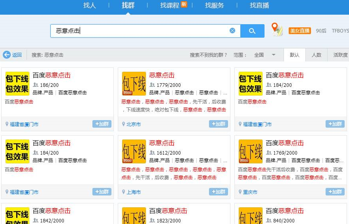Screen dimensions: 349x224
Task: Join the 上海市 group
Action: [x=219, y=192]
